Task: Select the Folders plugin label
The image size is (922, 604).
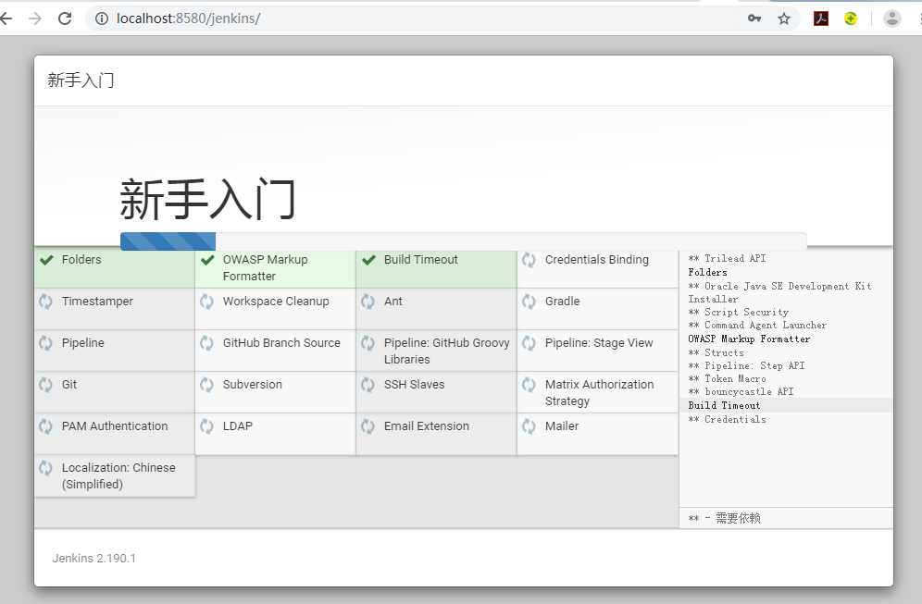Action: tap(81, 260)
